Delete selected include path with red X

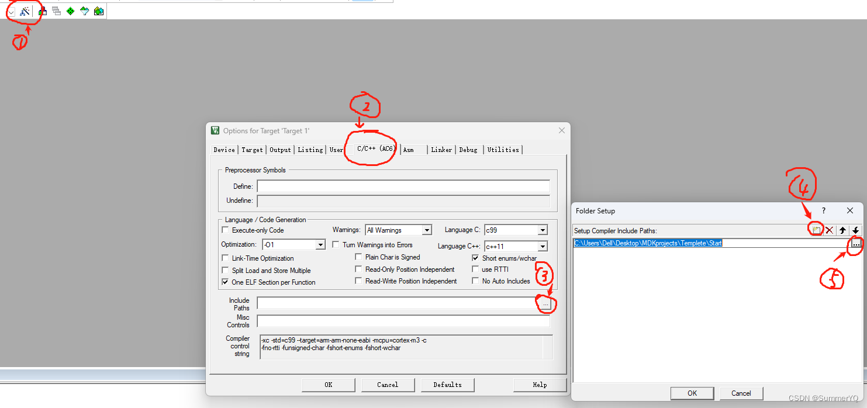830,230
